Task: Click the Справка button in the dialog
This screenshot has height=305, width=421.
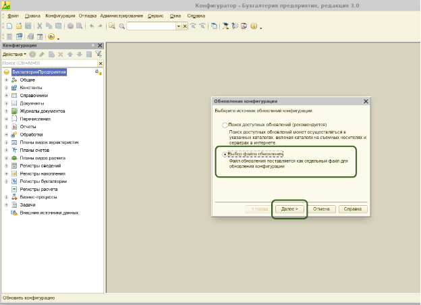Action: click(x=353, y=209)
